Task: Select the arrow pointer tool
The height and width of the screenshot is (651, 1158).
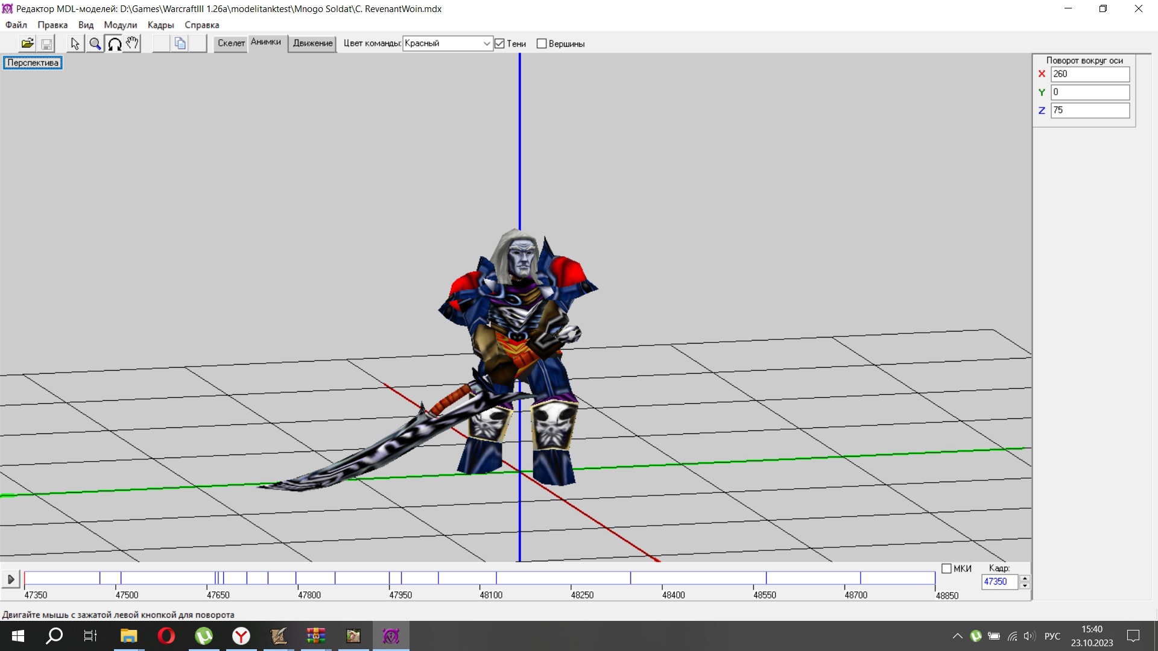Action: [75, 43]
